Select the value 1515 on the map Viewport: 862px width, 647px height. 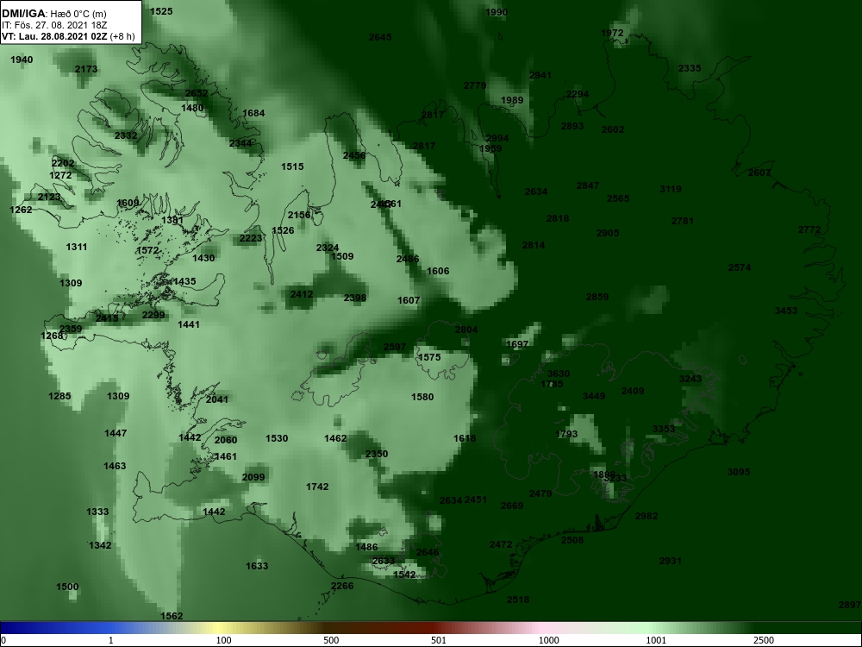292,166
